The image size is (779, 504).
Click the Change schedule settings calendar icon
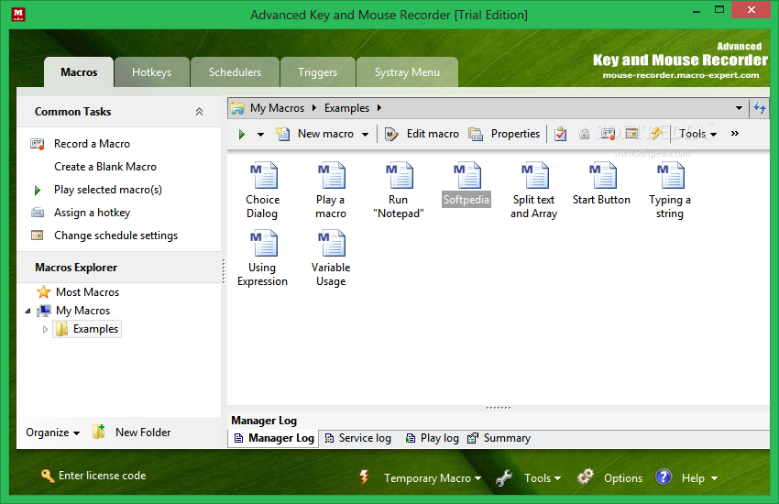pyautogui.click(x=38, y=235)
